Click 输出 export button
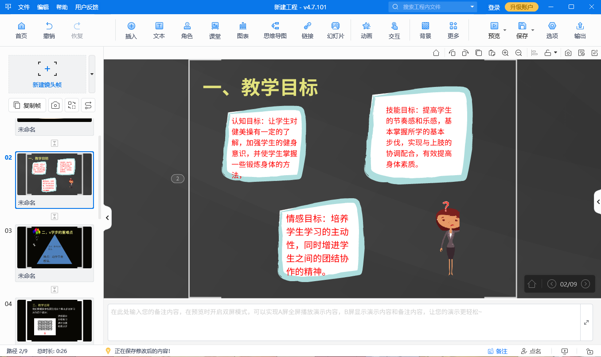This screenshot has height=357, width=601. point(580,30)
